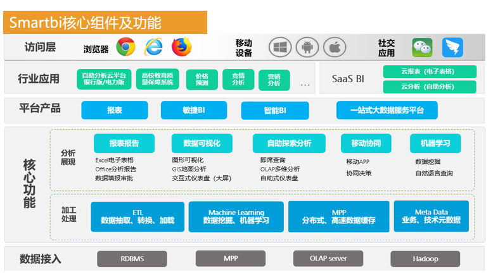This screenshot has width=493, height=277.
Task: Select the 报表 platform product
Action: click(x=115, y=110)
